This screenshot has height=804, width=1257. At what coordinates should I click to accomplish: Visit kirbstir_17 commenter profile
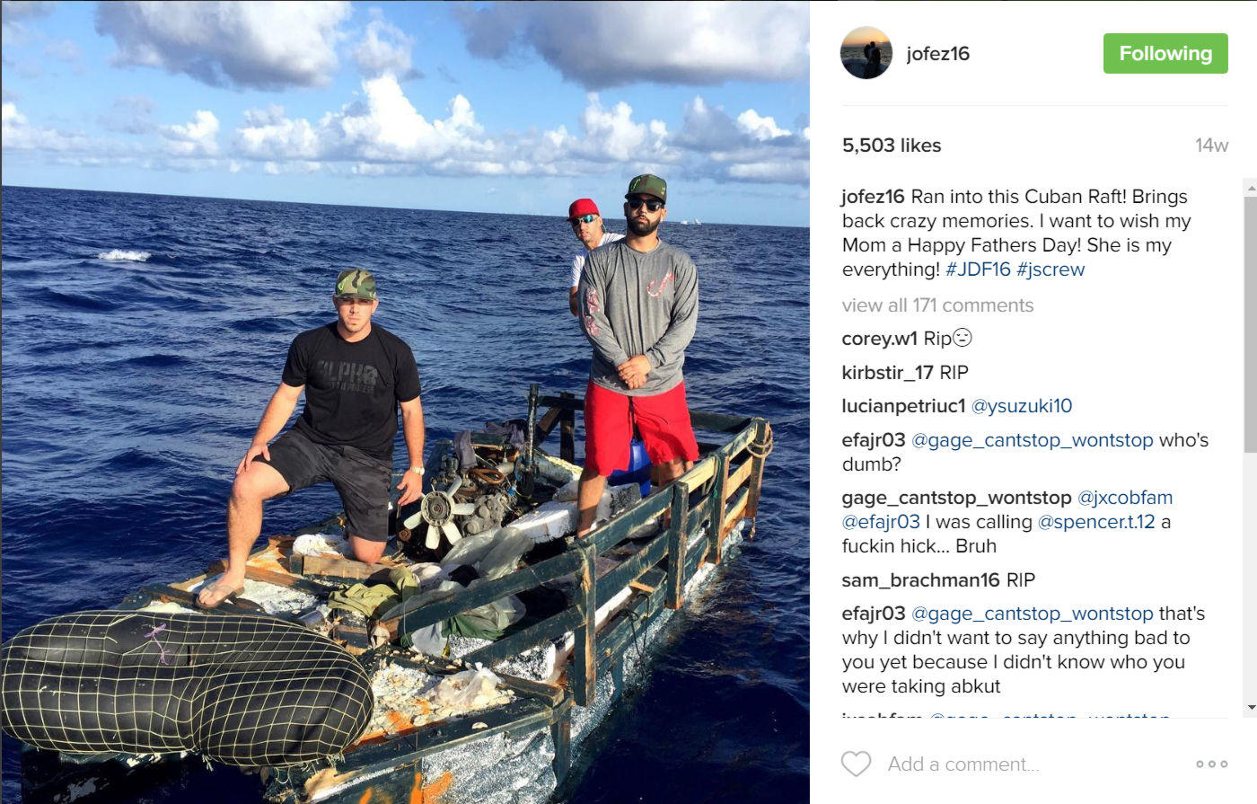(x=888, y=373)
